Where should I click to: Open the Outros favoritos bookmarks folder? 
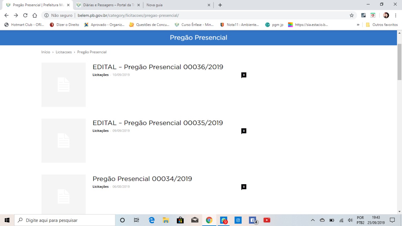click(x=382, y=25)
